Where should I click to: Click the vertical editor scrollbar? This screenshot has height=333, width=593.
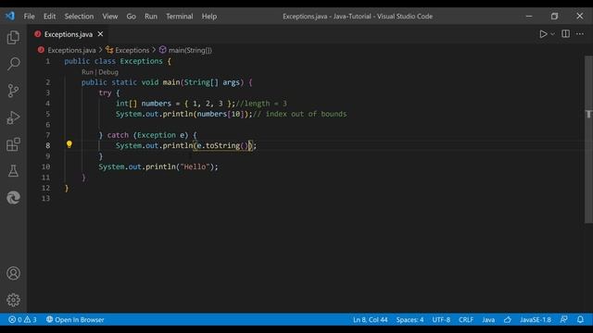[x=588, y=140]
